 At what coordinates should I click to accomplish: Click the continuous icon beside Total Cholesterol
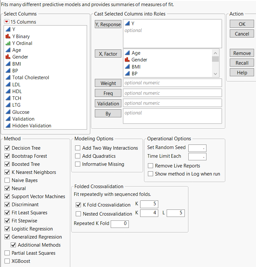pyautogui.click(x=8, y=78)
